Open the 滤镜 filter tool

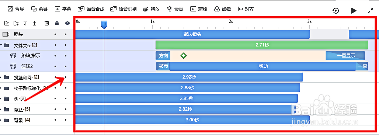[x=222, y=9]
